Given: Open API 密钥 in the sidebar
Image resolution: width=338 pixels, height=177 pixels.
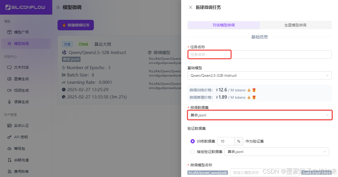Looking at the screenshot, I should pyautogui.click(x=26, y=137).
